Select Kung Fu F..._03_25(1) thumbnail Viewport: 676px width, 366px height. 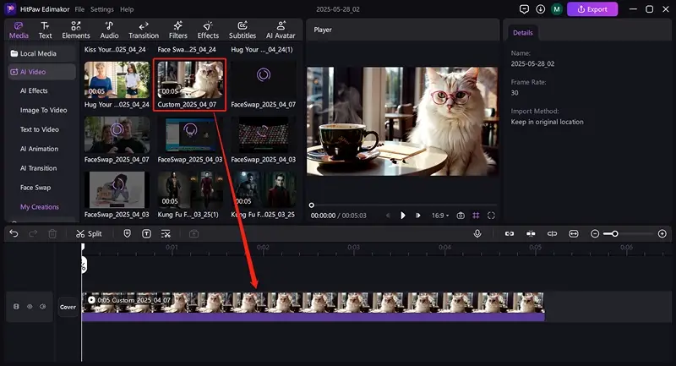click(190, 189)
